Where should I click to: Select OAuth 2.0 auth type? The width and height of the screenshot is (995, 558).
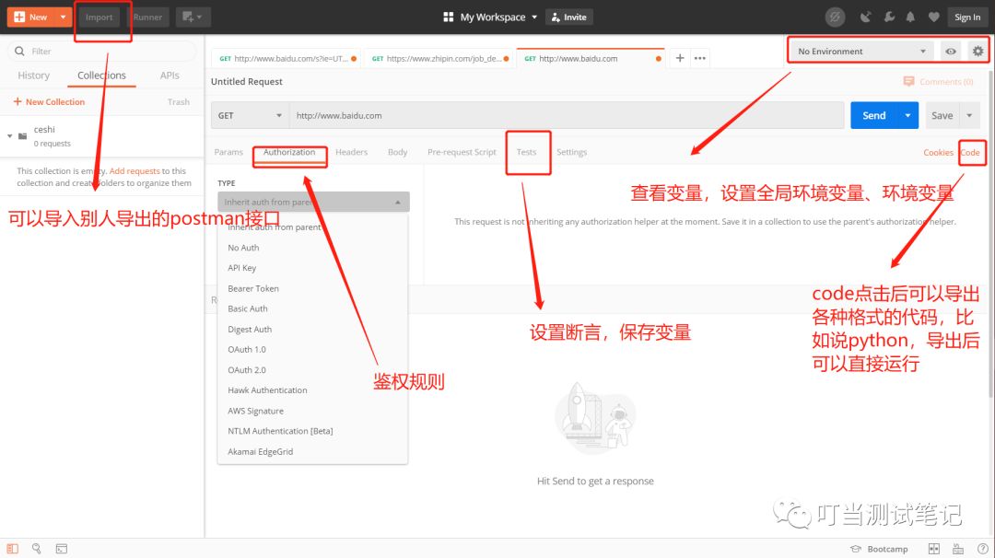(x=247, y=369)
